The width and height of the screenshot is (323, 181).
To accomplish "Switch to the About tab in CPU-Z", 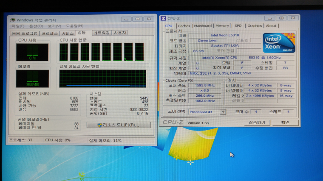I will click(271, 26).
